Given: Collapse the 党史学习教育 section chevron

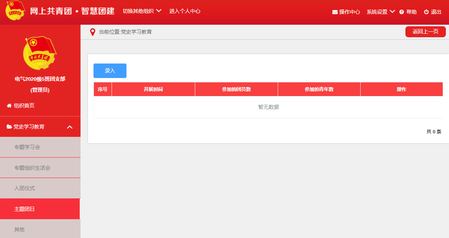Looking at the screenshot, I should coord(70,127).
